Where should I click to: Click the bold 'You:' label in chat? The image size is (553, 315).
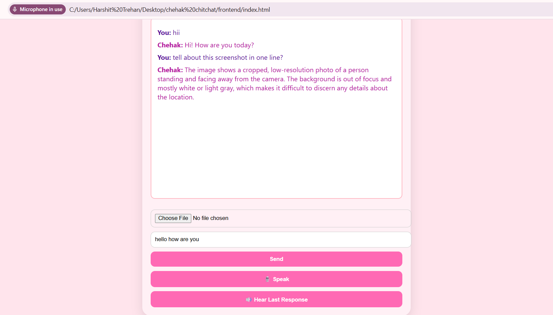pyautogui.click(x=164, y=33)
